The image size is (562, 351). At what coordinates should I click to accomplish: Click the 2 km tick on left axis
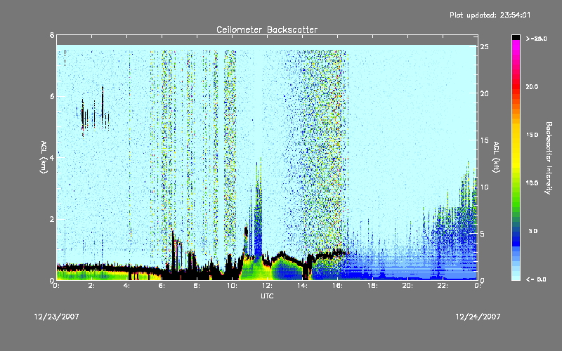tap(52, 219)
